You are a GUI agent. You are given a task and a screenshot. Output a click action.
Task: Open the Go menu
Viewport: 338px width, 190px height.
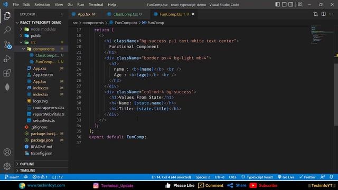(70, 5)
